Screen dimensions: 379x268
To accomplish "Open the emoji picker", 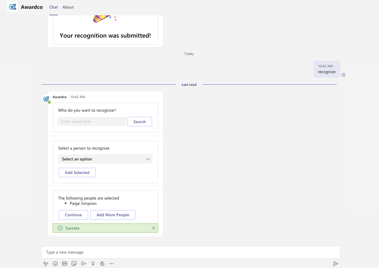I will coord(55,264).
